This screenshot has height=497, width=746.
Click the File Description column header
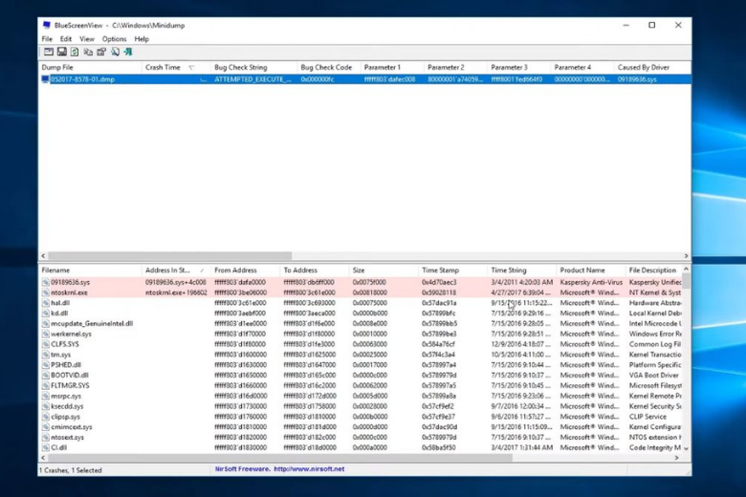[x=653, y=270]
